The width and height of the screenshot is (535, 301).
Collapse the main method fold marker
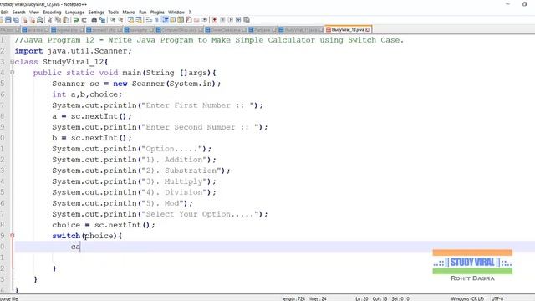pyautogui.click(x=13, y=73)
